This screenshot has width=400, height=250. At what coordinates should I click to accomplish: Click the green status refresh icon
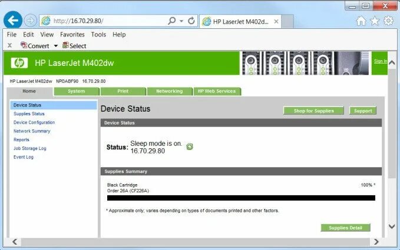[190, 146]
